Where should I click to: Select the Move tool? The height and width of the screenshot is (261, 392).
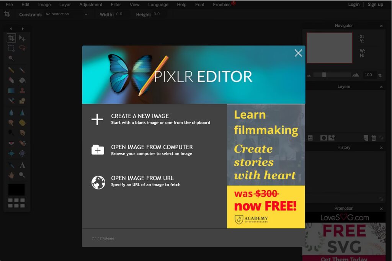pos(22,38)
